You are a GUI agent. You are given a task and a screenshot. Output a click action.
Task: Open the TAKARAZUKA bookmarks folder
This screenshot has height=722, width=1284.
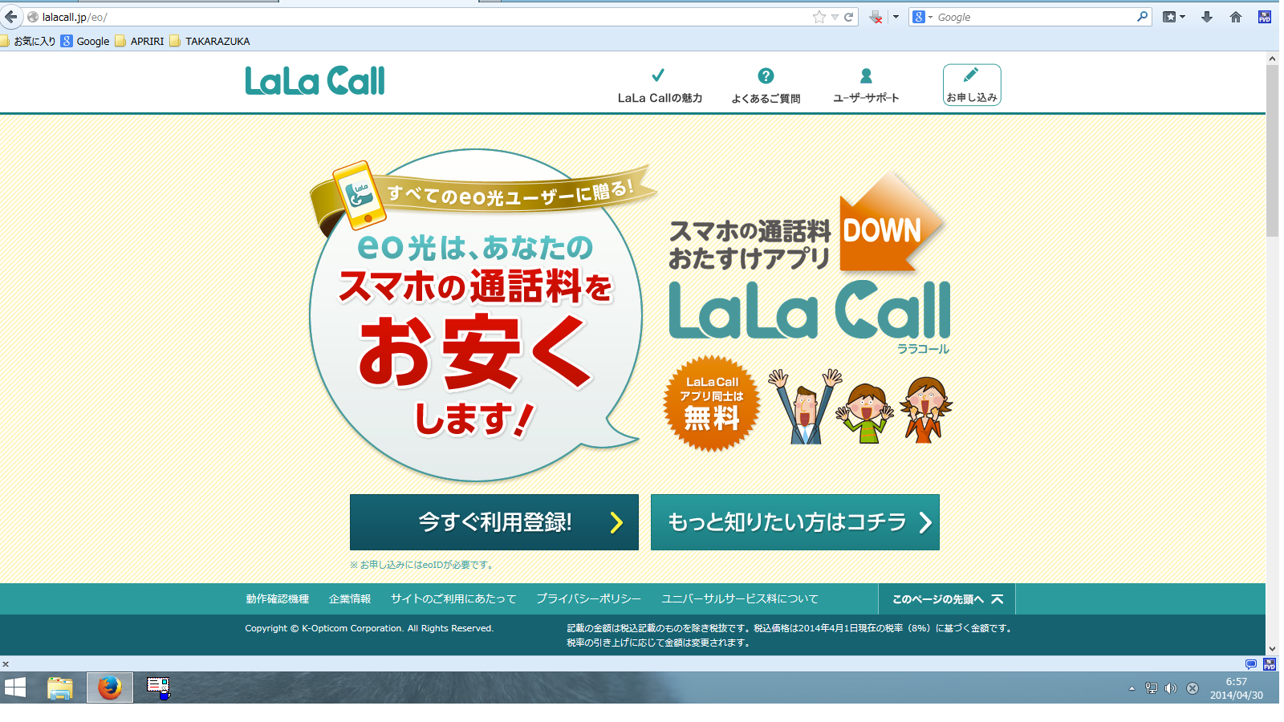[x=210, y=41]
